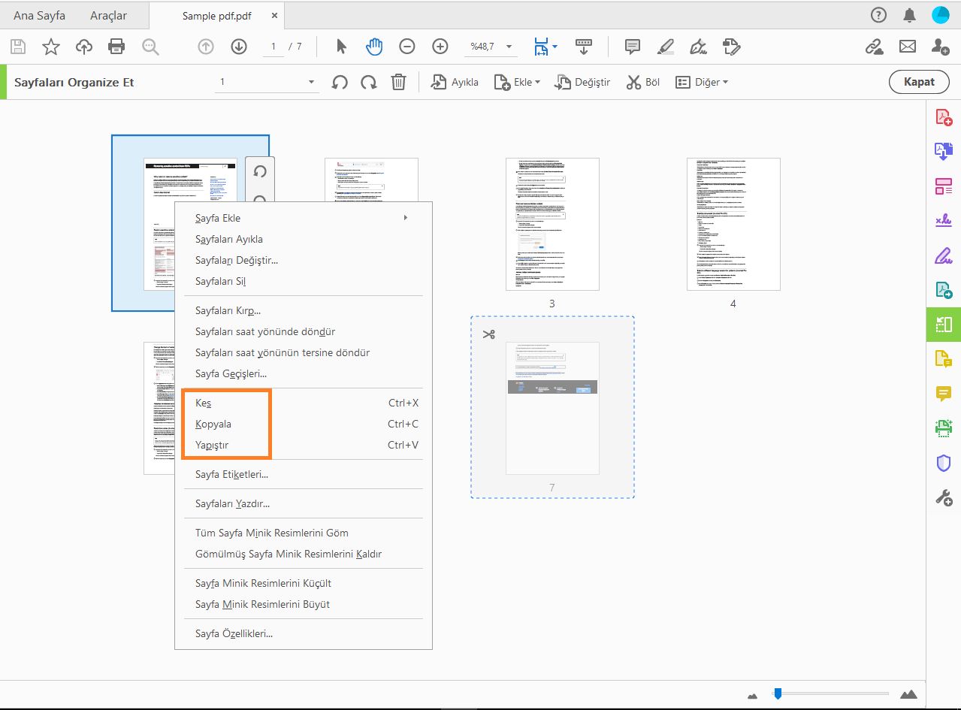
Task: Close the Sample pdf.pdf tab
Action: 274,15
